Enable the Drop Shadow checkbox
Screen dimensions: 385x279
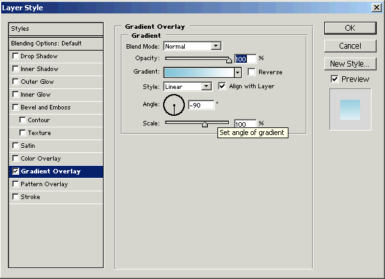15,56
